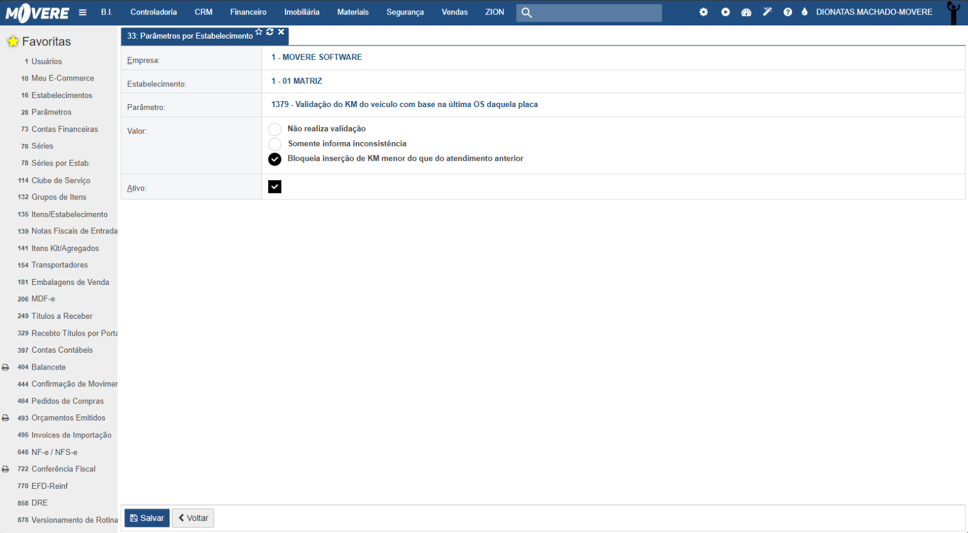Screen dimensions: 968x533
Task: Open the Imobiliária menu
Action: point(302,12)
